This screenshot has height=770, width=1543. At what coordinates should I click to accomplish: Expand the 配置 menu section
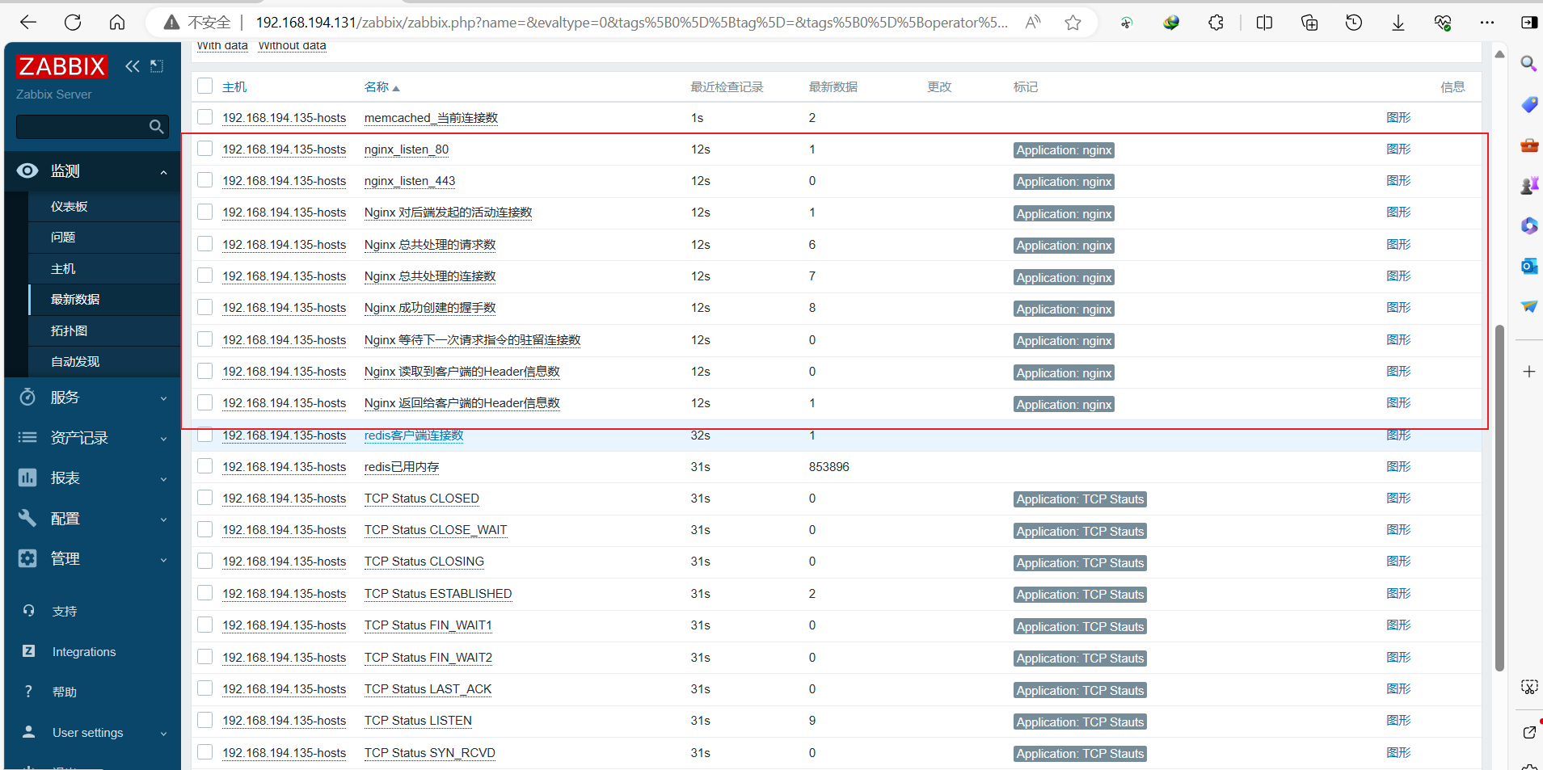pos(92,519)
